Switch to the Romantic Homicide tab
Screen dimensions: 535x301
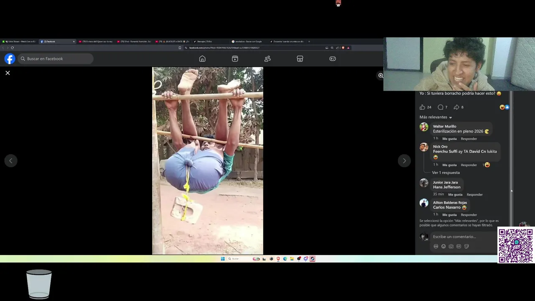[135, 41]
